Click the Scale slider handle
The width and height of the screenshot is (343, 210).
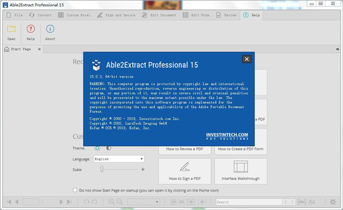(102, 169)
